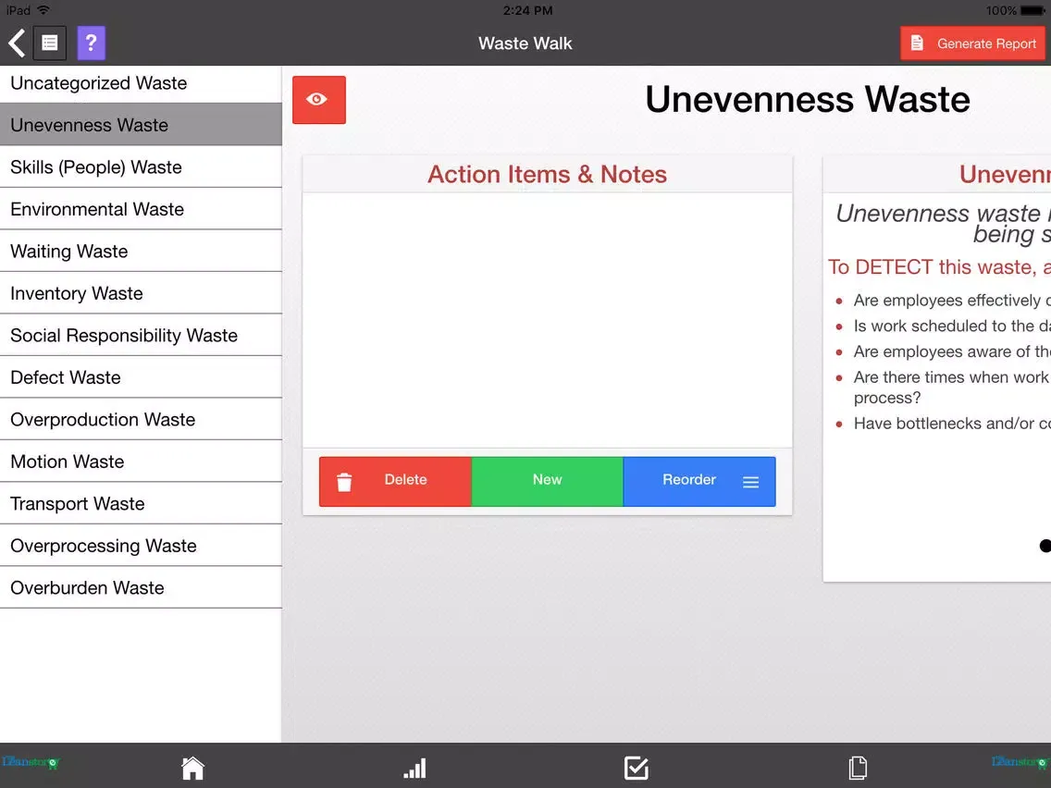This screenshot has height=788, width=1051.
Task: Select Skills (People) Waste category
Action: (x=141, y=166)
